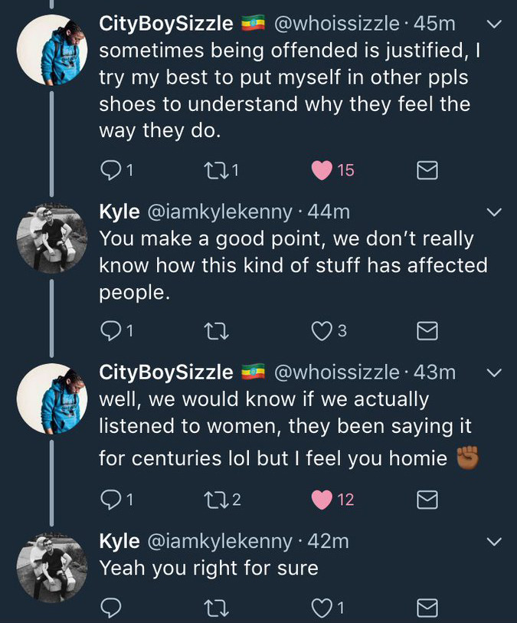Unlike the tweet with 15 likes

[322, 170]
